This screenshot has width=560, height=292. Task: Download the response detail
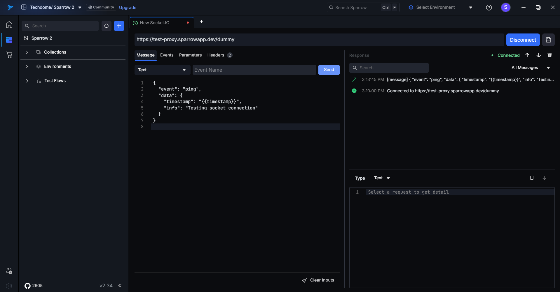(544, 178)
